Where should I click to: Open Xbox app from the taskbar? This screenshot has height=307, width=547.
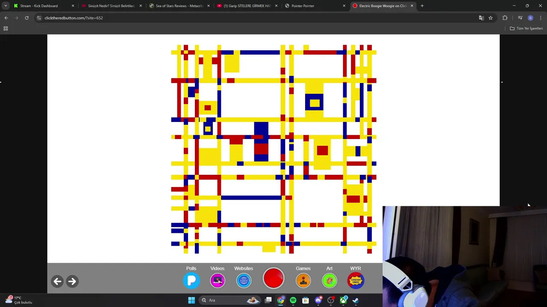343,300
